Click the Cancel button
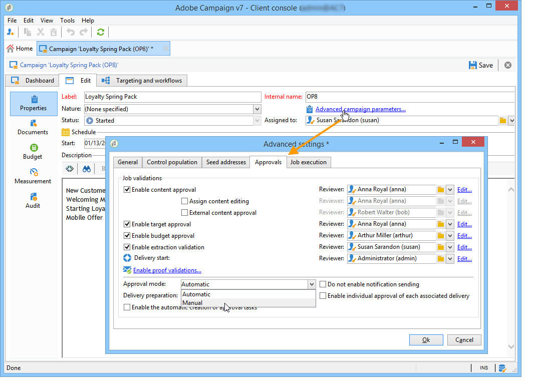The image size is (537, 392). point(464,340)
